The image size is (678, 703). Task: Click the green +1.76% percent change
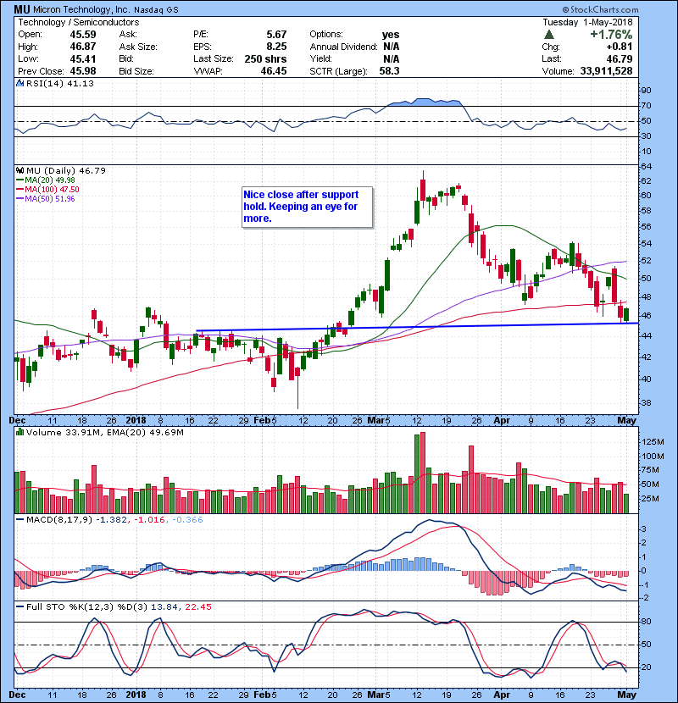point(611,35)
